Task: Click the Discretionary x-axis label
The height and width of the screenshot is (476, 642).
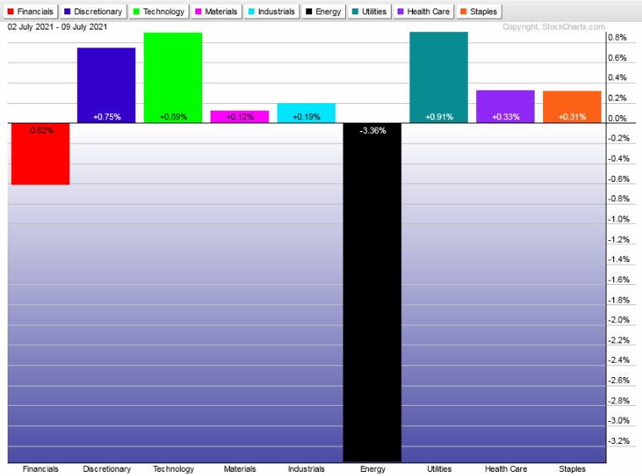Action: pyautogui.click(x=107, y=469)
